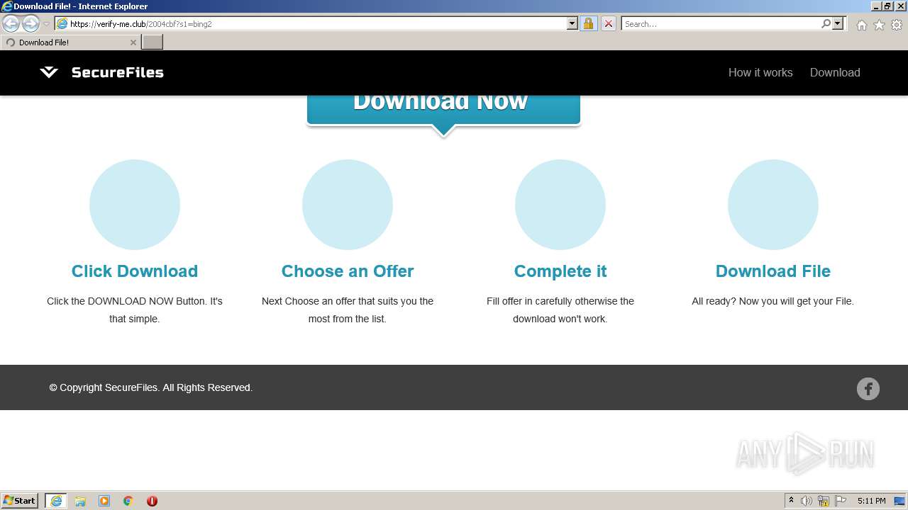This screenshot has width=908, height=510.
Task: Restore the Internet Explorer window
Action: click(887, 6)
